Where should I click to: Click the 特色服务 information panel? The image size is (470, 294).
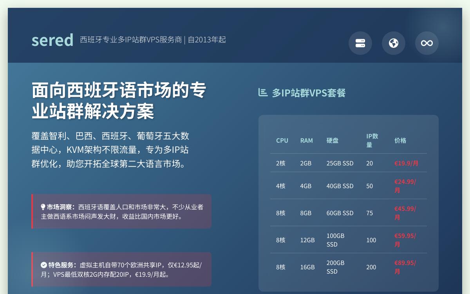(x=121, y=269)
